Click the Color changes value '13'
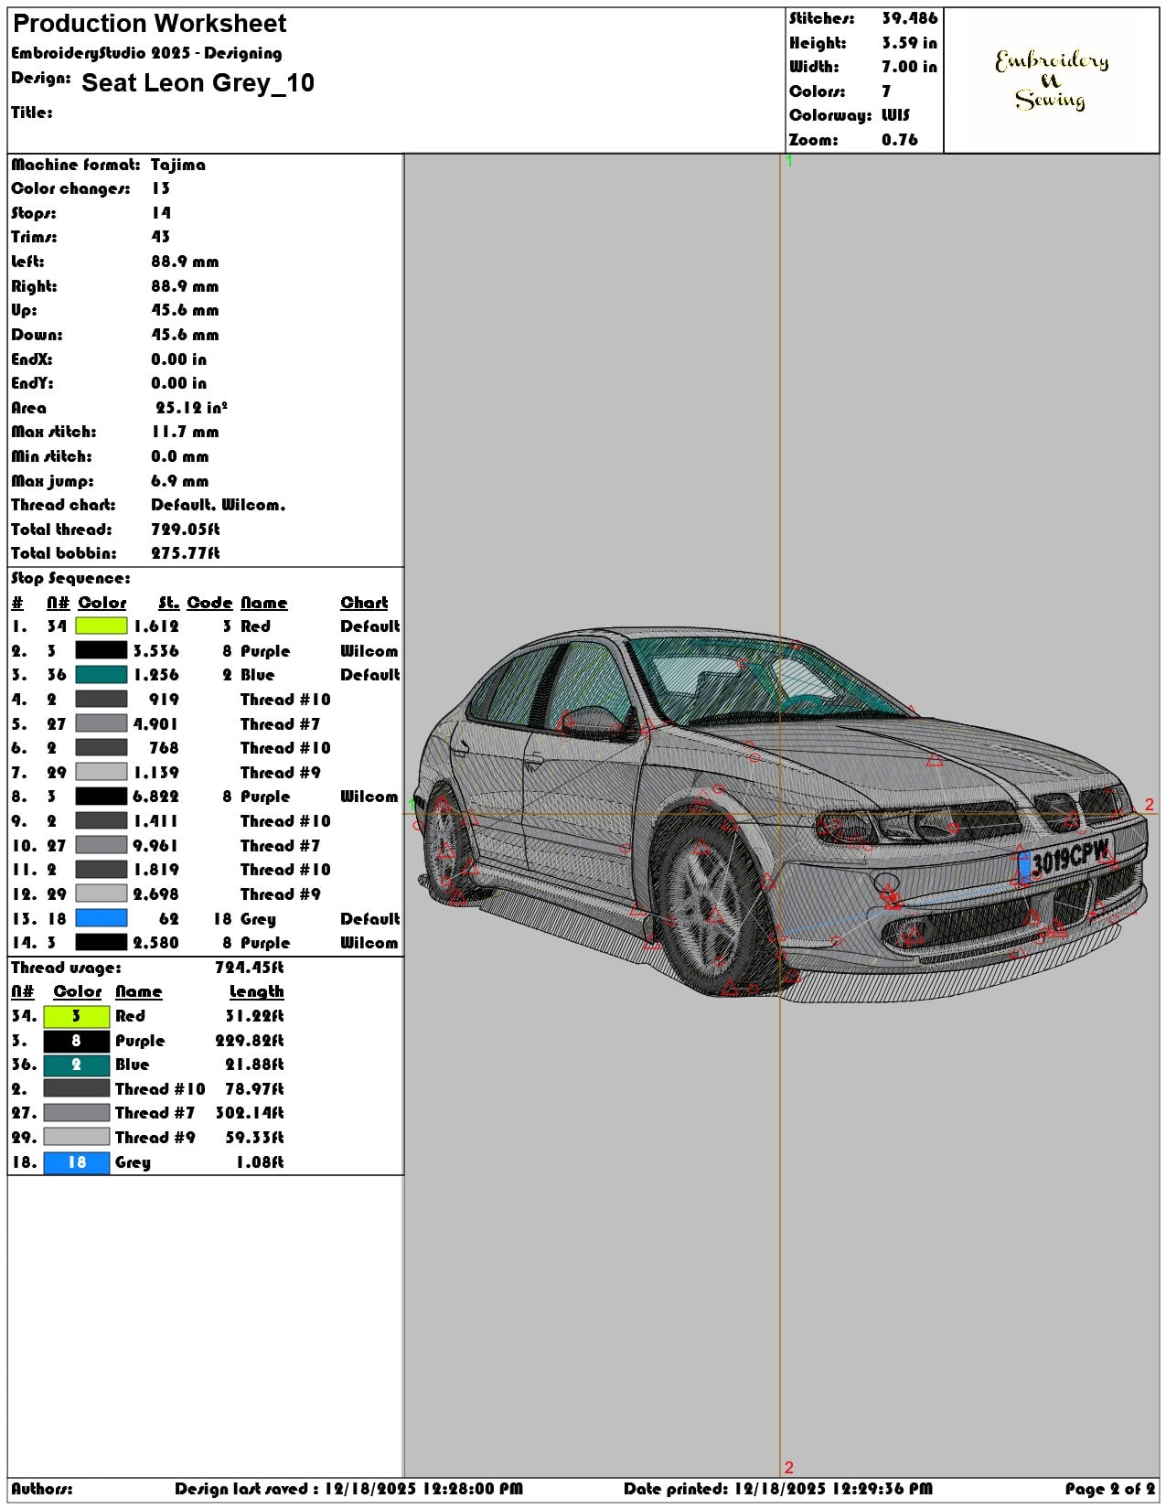The width and height of the screenshot is (1166, 1509). tap(161, 188)
